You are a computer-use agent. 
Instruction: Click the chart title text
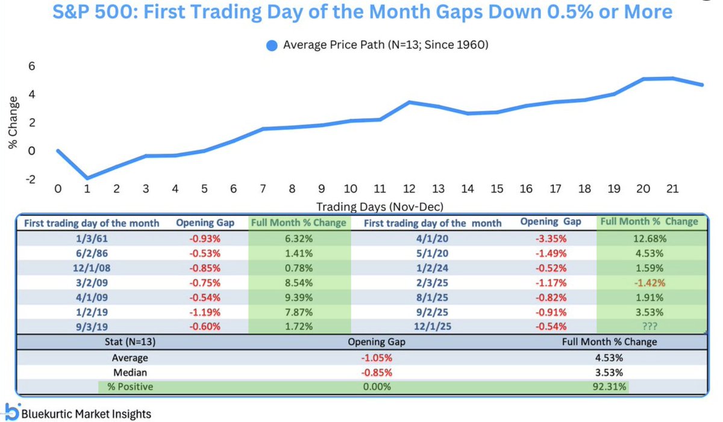[361, 13]
